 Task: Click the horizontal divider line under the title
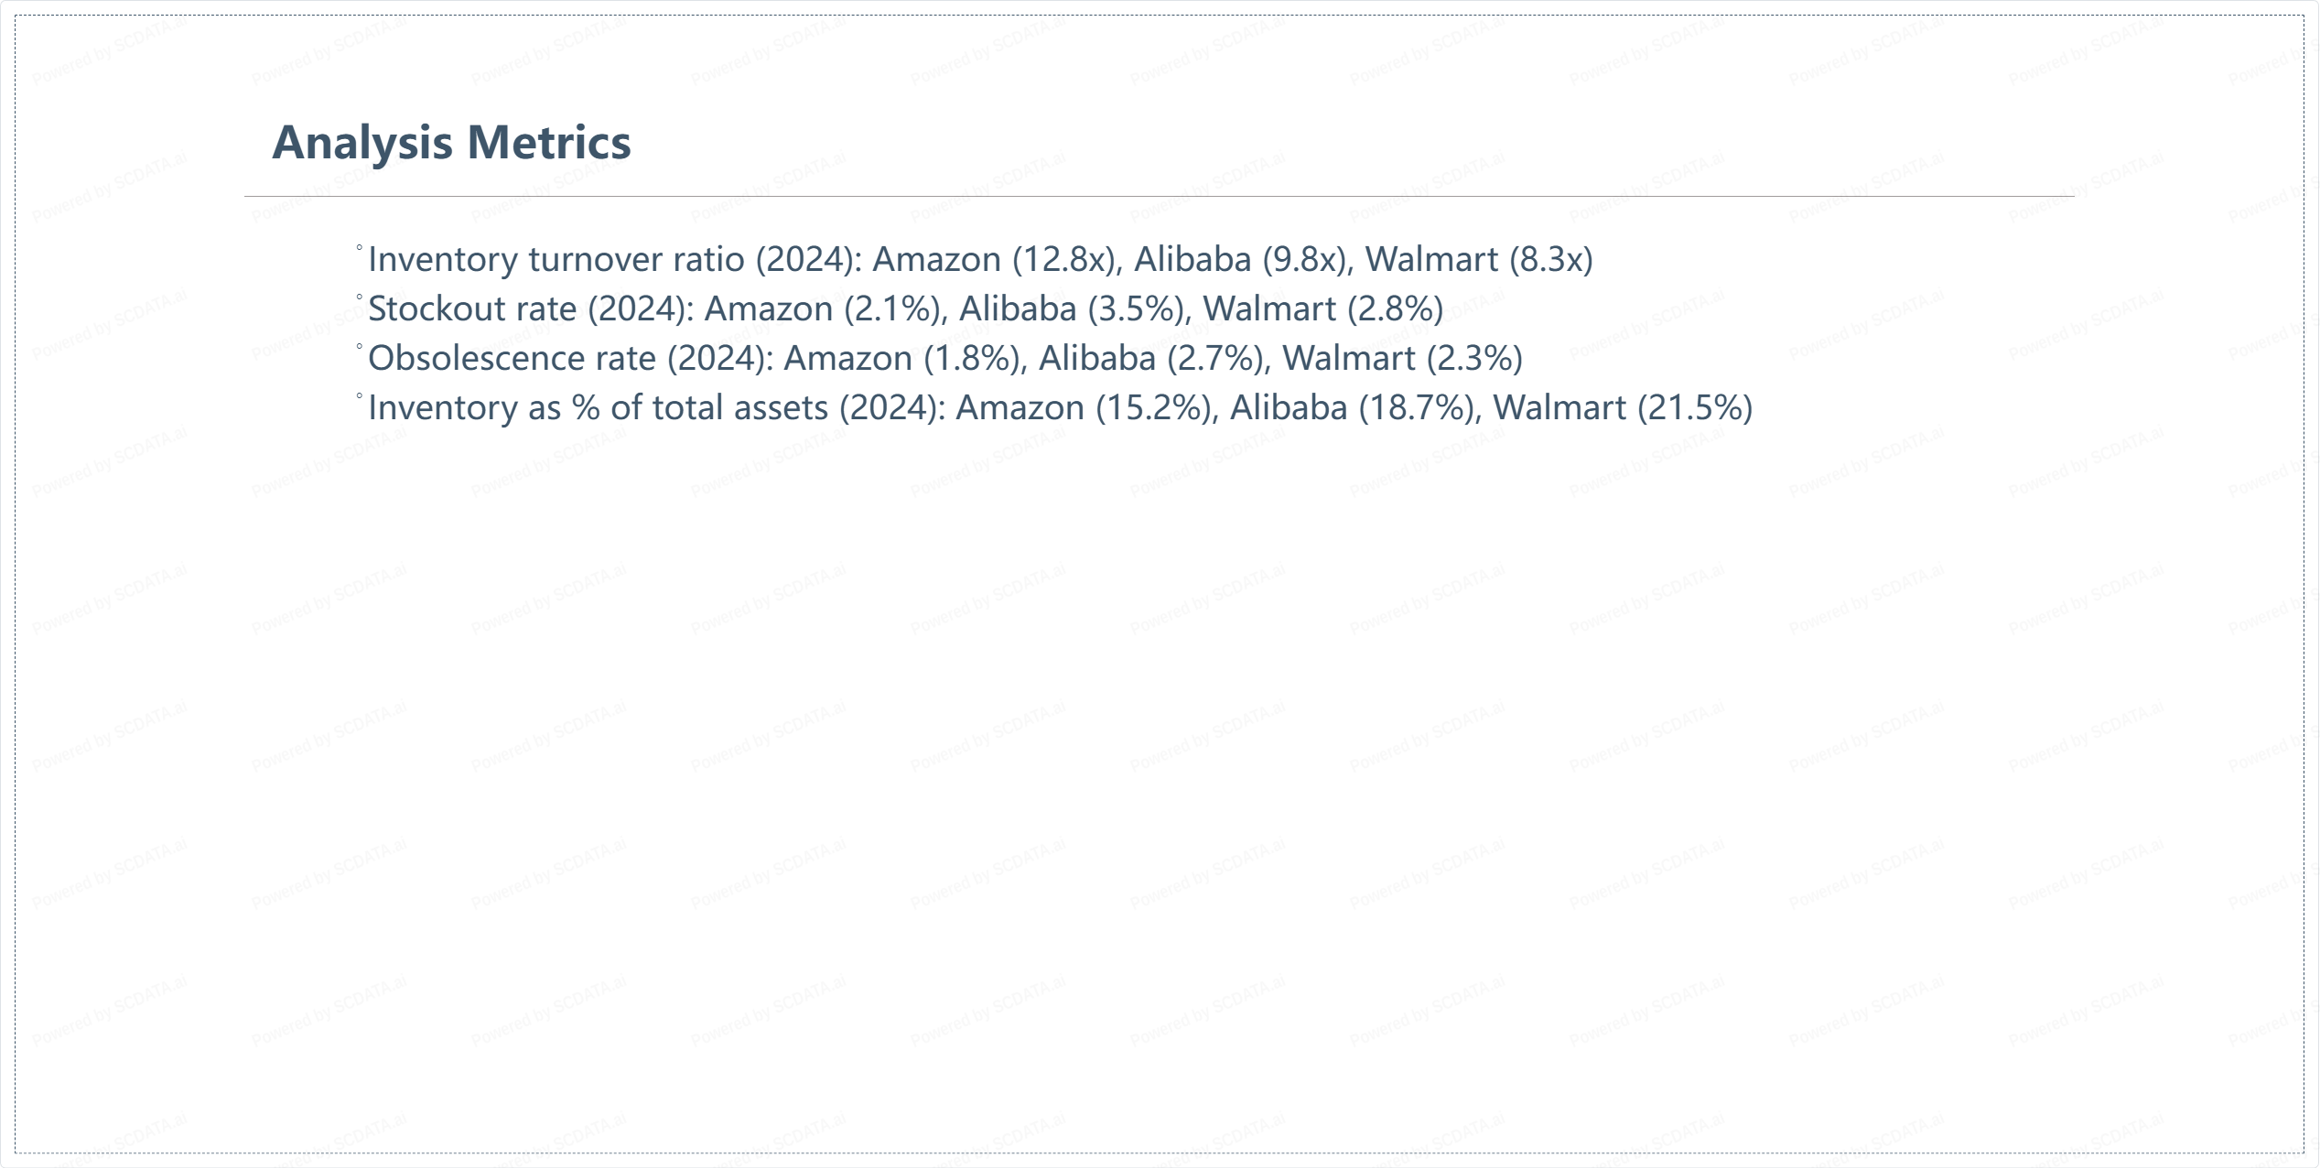click(x=1159, y=196)
